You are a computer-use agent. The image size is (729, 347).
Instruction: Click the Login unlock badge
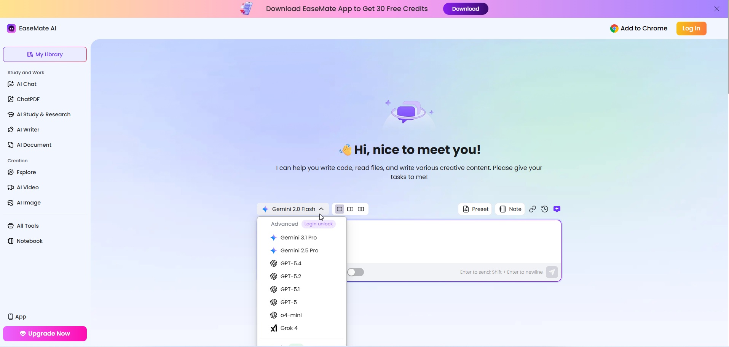click(x=319, y=224)
